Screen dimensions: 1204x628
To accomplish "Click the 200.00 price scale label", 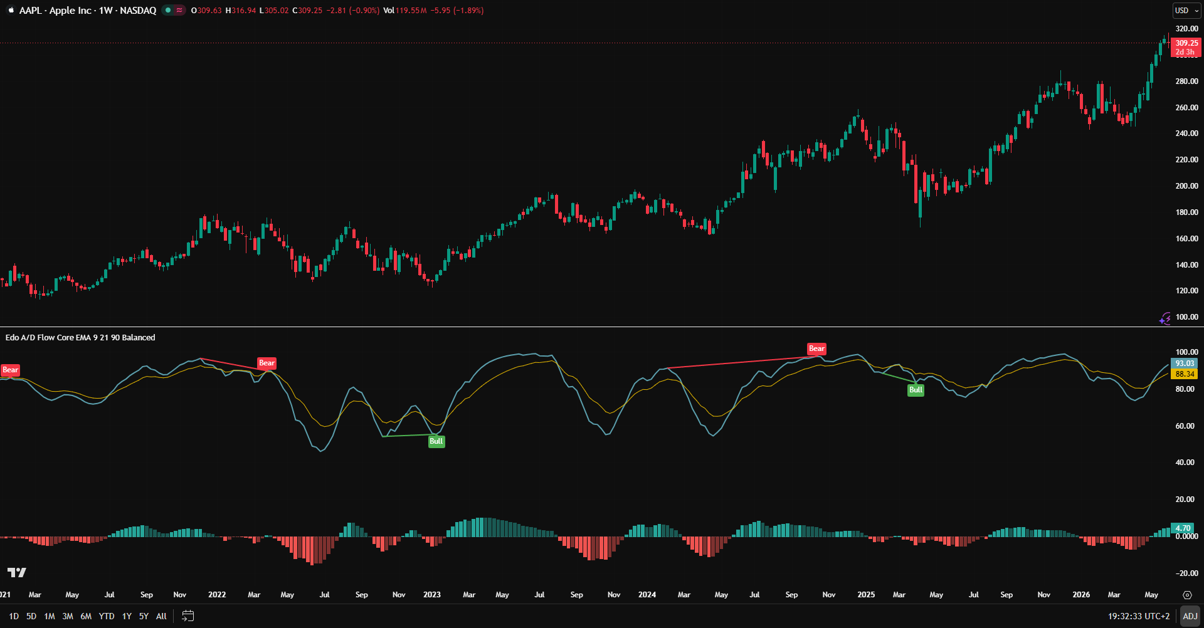I will [x=1186, y=186].
